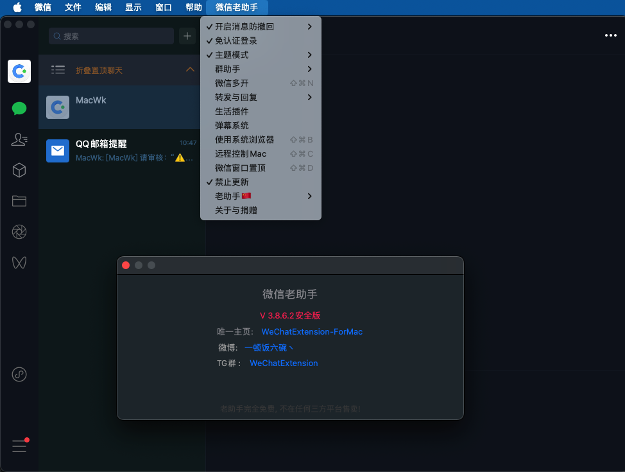This screenshot has height=472, width=625.
Task: Select 微信窗口置顶 menu item
Action: [261, 168]
